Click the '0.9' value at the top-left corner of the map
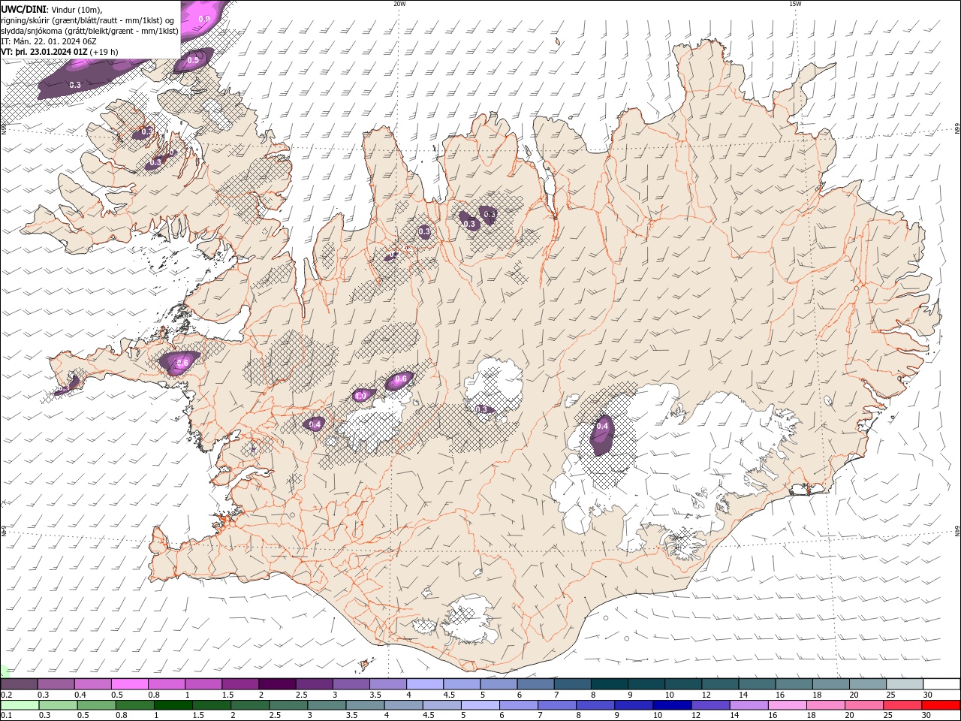The width and height of the screenshot is (961, 721). pos(204,18)
